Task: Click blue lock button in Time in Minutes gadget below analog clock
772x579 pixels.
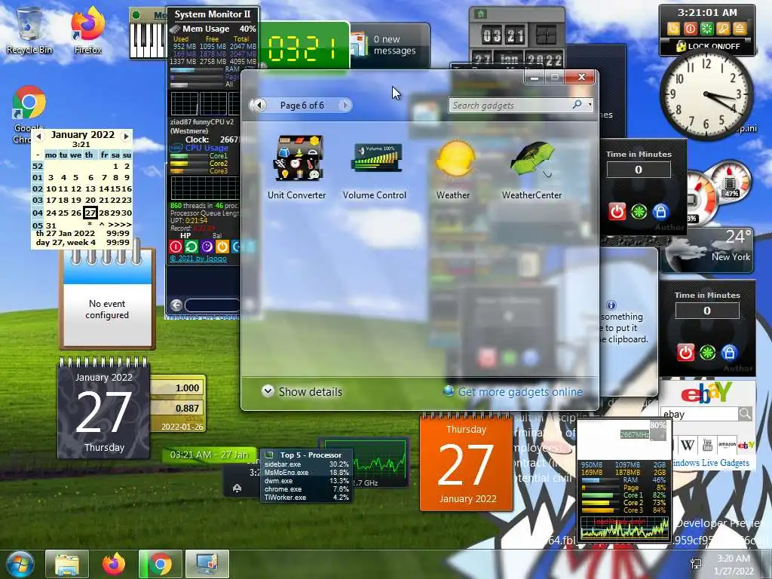Action: 660,212
